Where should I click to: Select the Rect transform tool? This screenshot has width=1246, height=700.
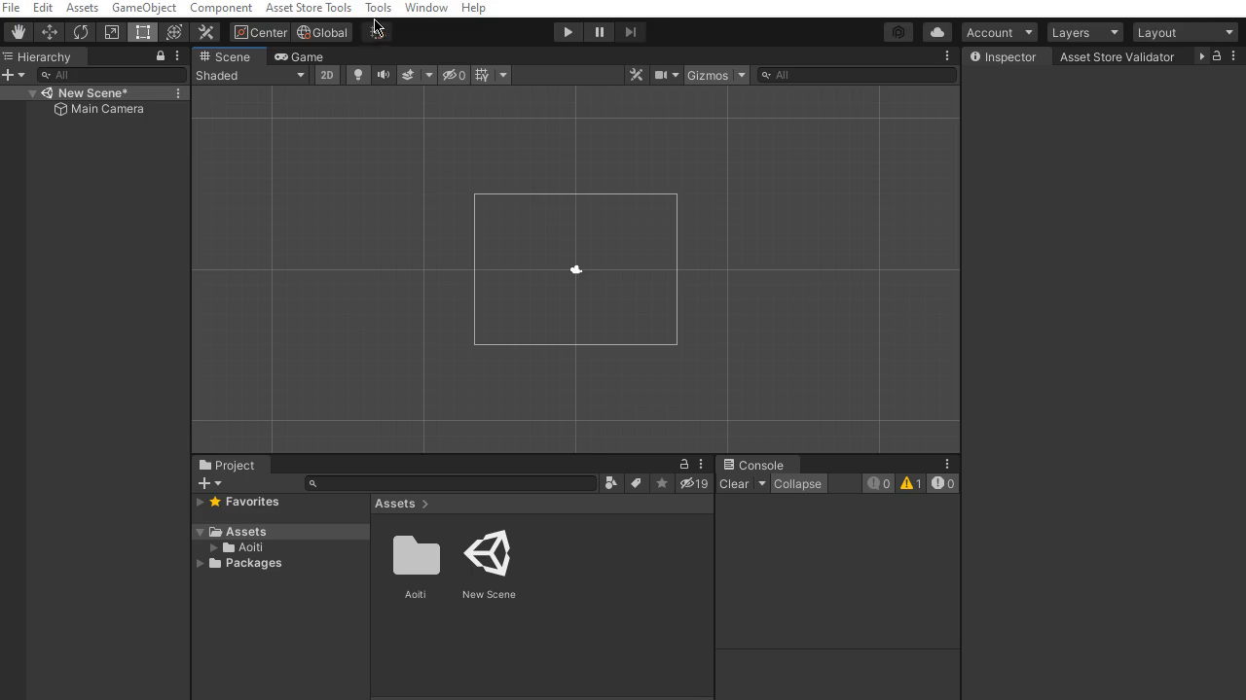142,32
